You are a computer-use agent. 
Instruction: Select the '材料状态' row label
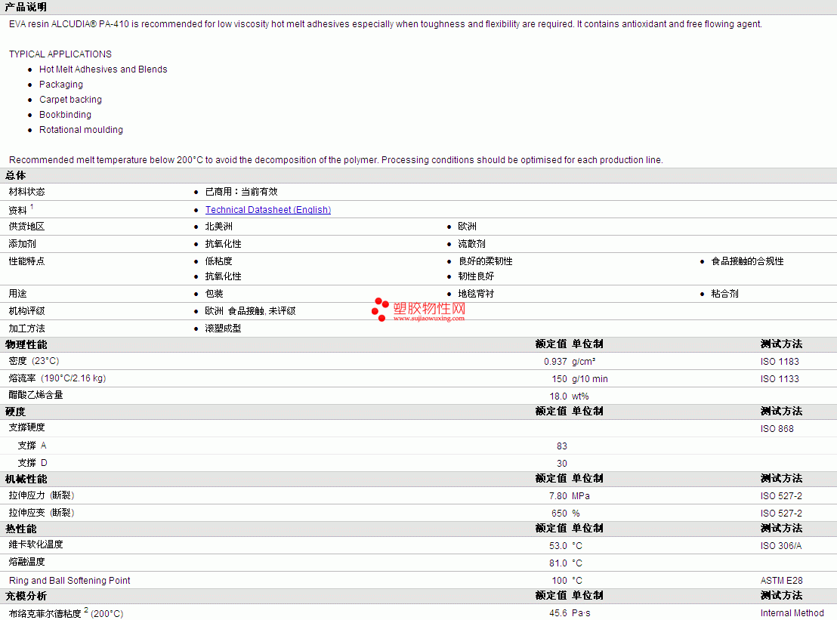26,192
